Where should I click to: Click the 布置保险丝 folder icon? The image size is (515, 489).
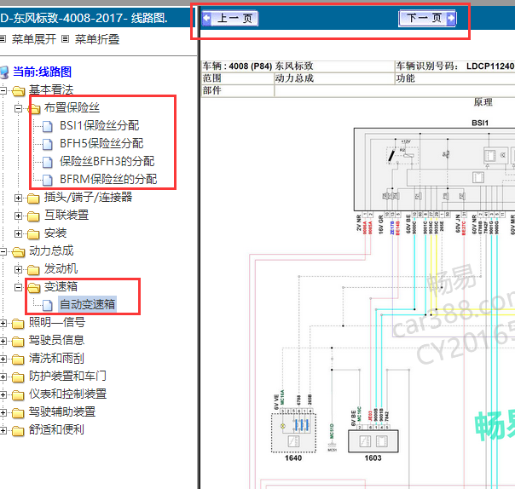pos(34,108)
